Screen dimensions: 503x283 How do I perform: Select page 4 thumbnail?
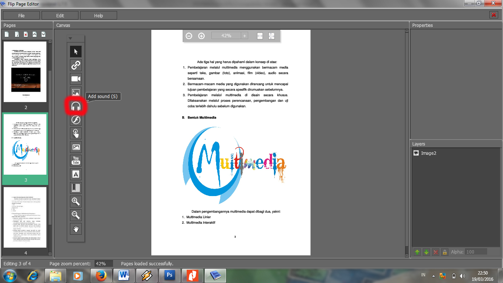(x=25, y=217)
